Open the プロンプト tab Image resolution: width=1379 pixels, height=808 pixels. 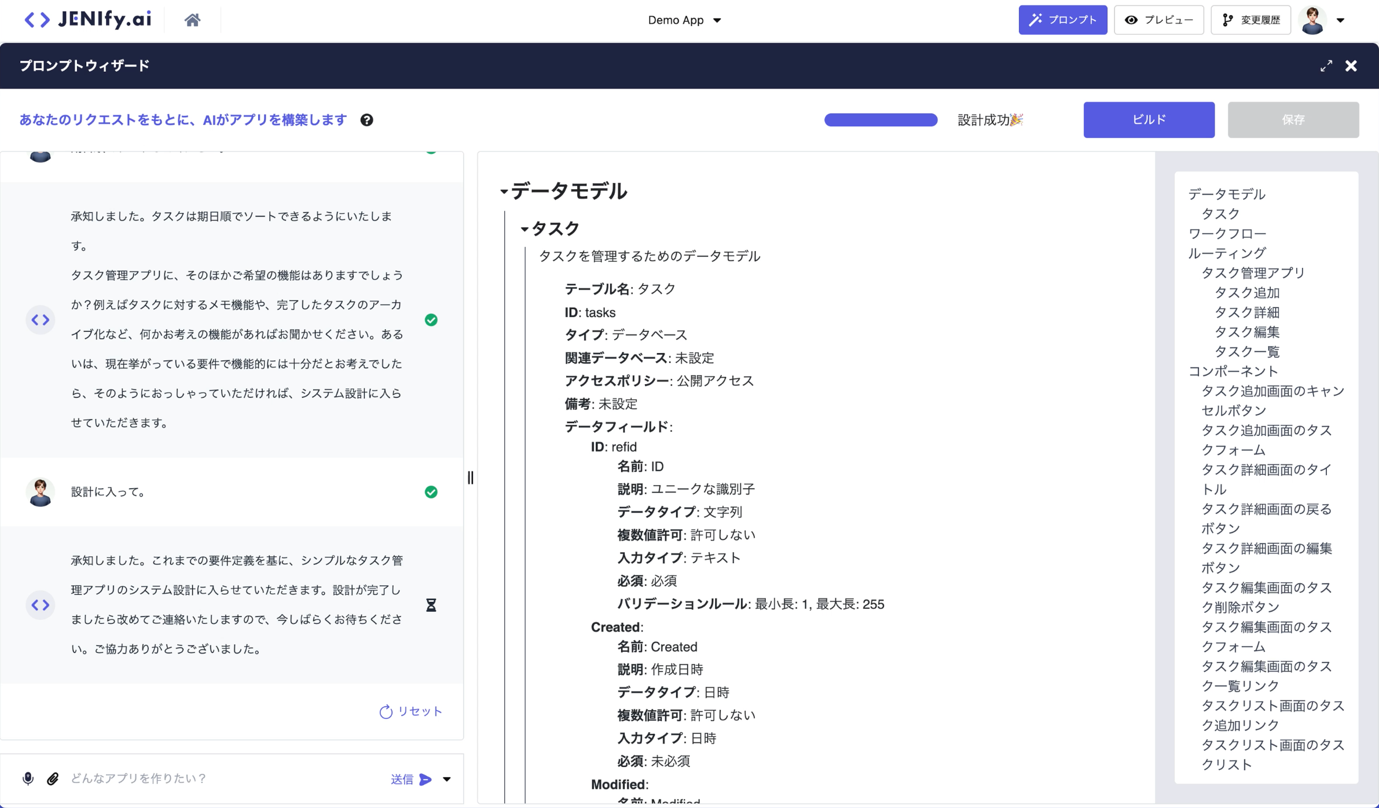[1062, 20]
